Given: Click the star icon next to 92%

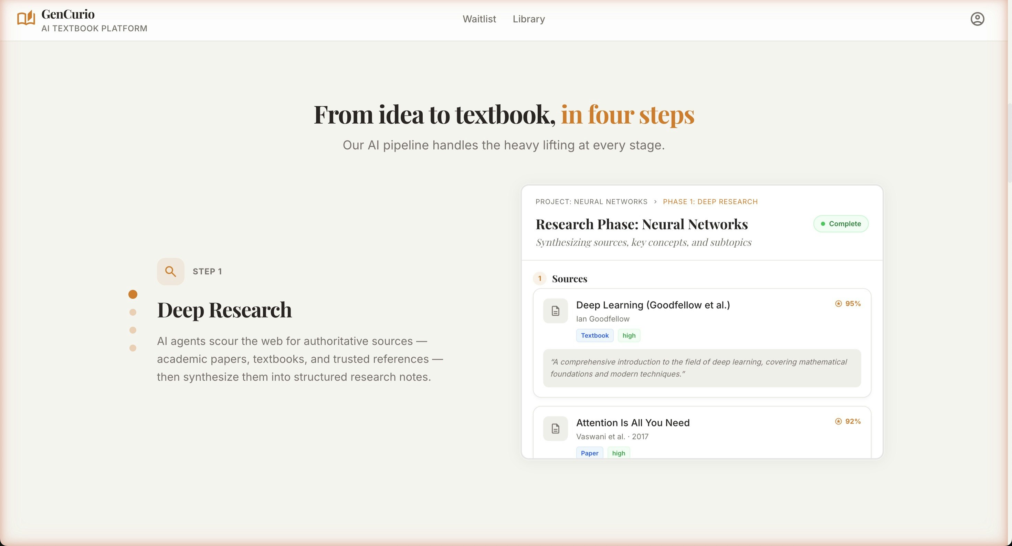Looking at the screenshot, I should click(838, 421).
